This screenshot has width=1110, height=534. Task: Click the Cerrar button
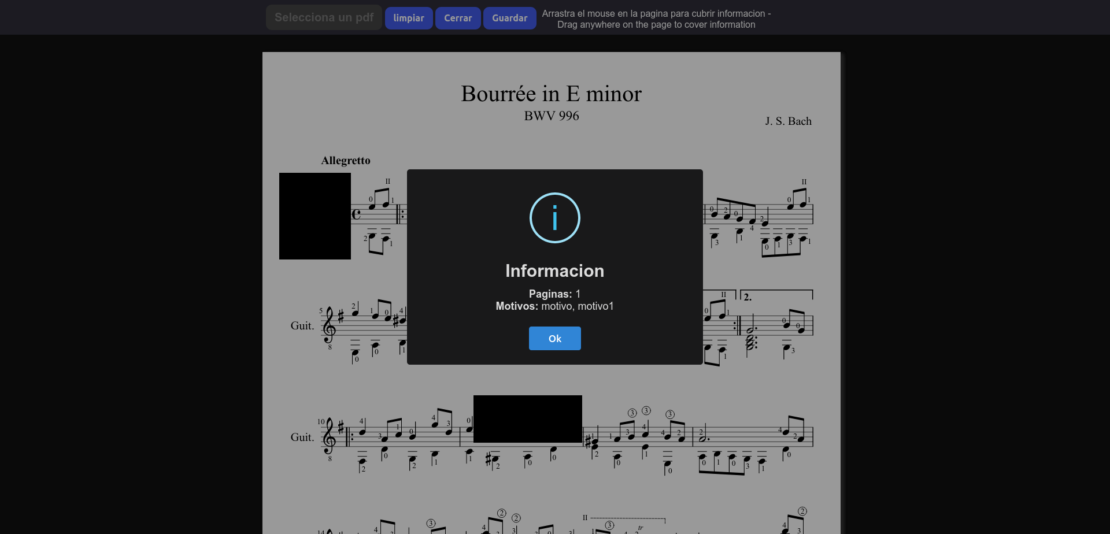[458, 18]
